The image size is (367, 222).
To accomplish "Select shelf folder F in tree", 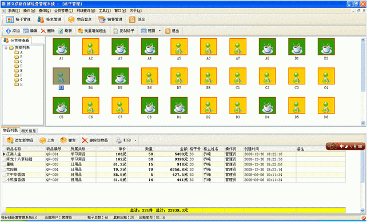I will pos(18,75).
